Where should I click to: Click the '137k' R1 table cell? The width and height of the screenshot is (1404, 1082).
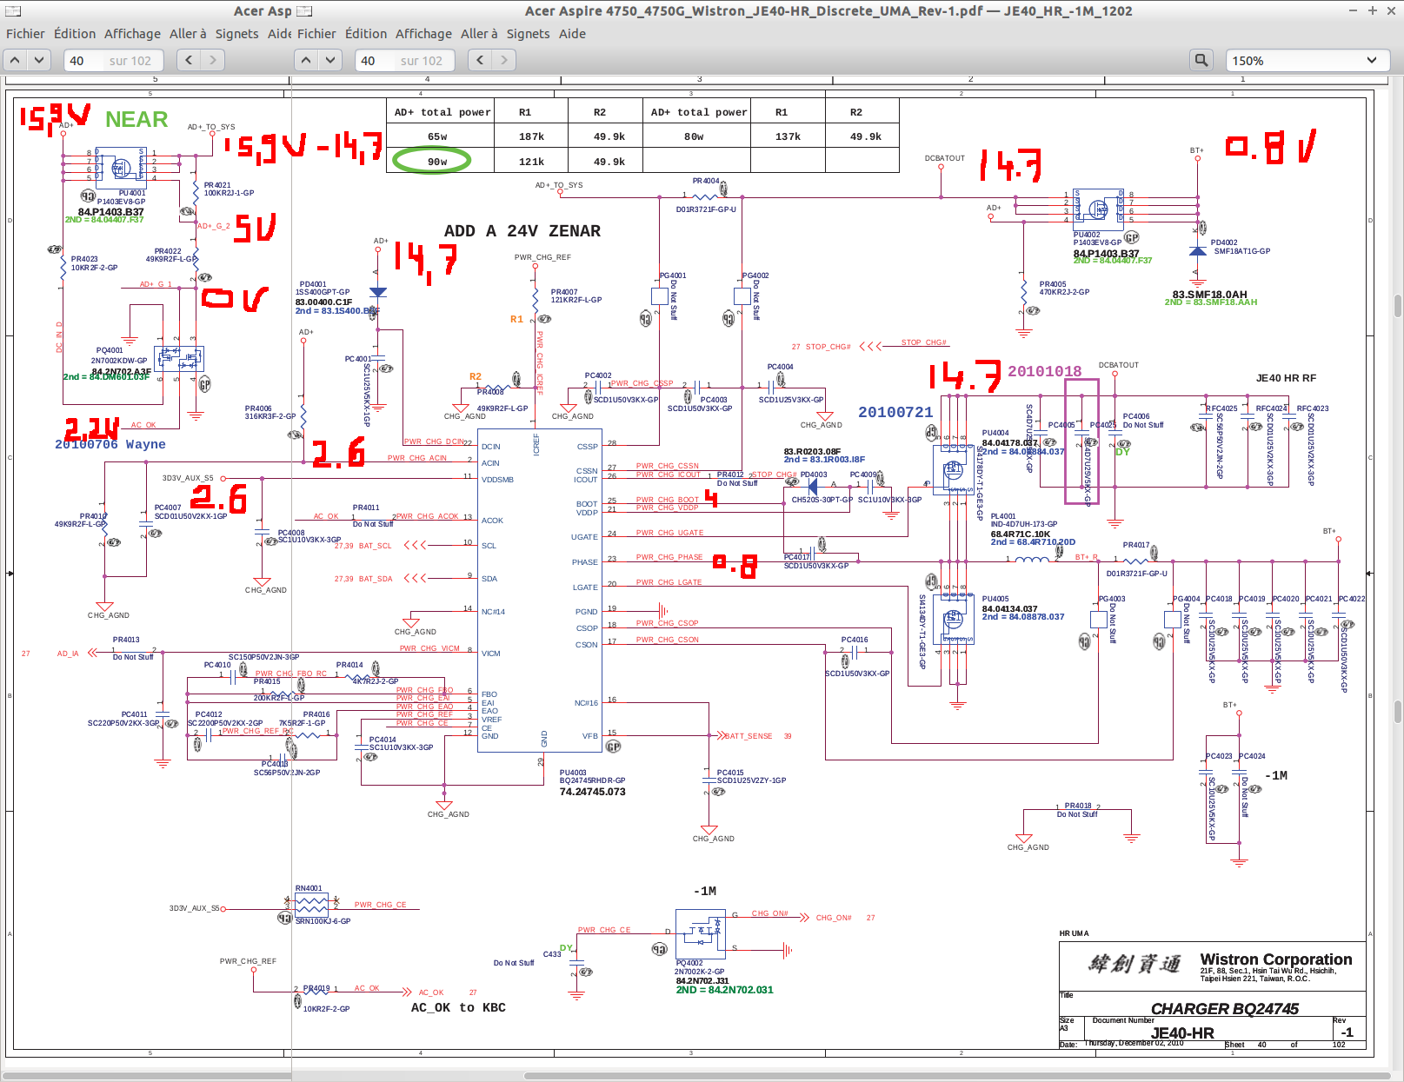pyautogui.click(x=788, y=136)
